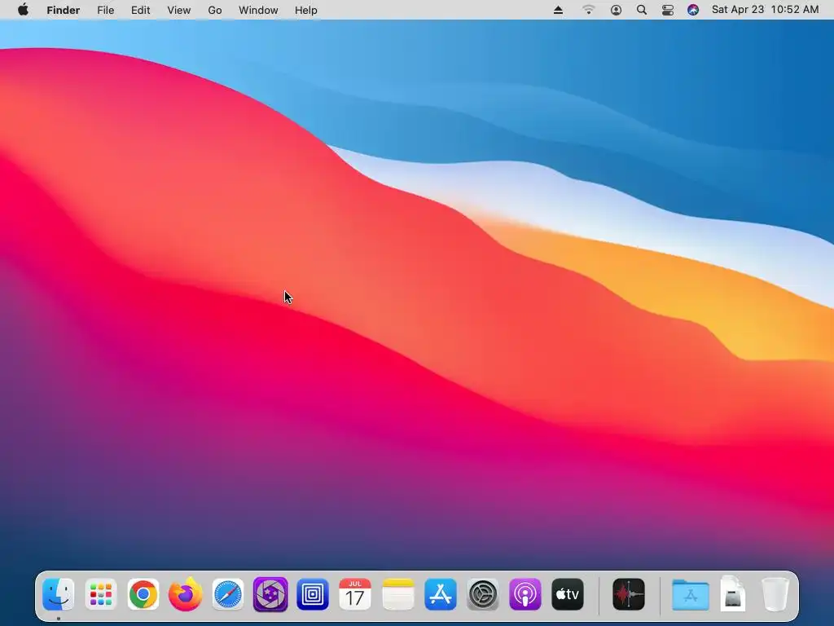Open the blue concentric squares app
This screenshot has width=834, height=626.
(x=313, y=594)
